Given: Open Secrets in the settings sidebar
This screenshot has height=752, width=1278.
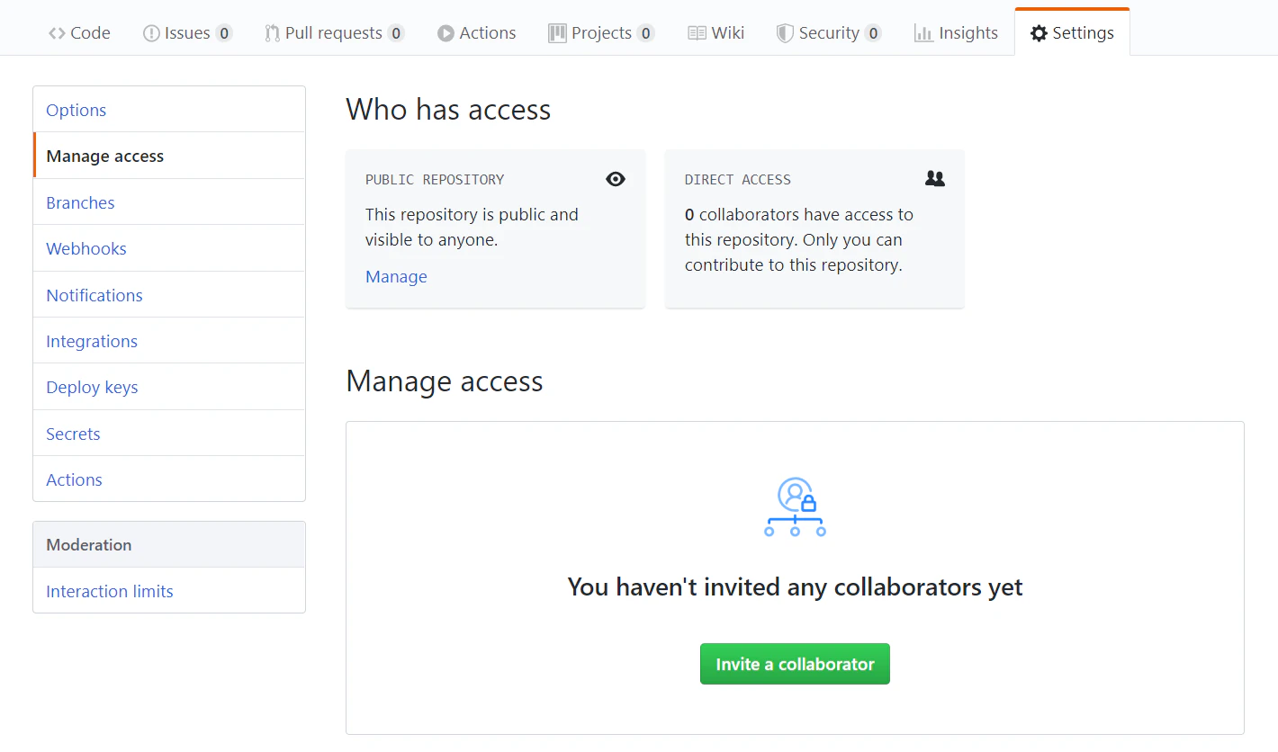Looking at the screenshot, I should pos(169,434).
